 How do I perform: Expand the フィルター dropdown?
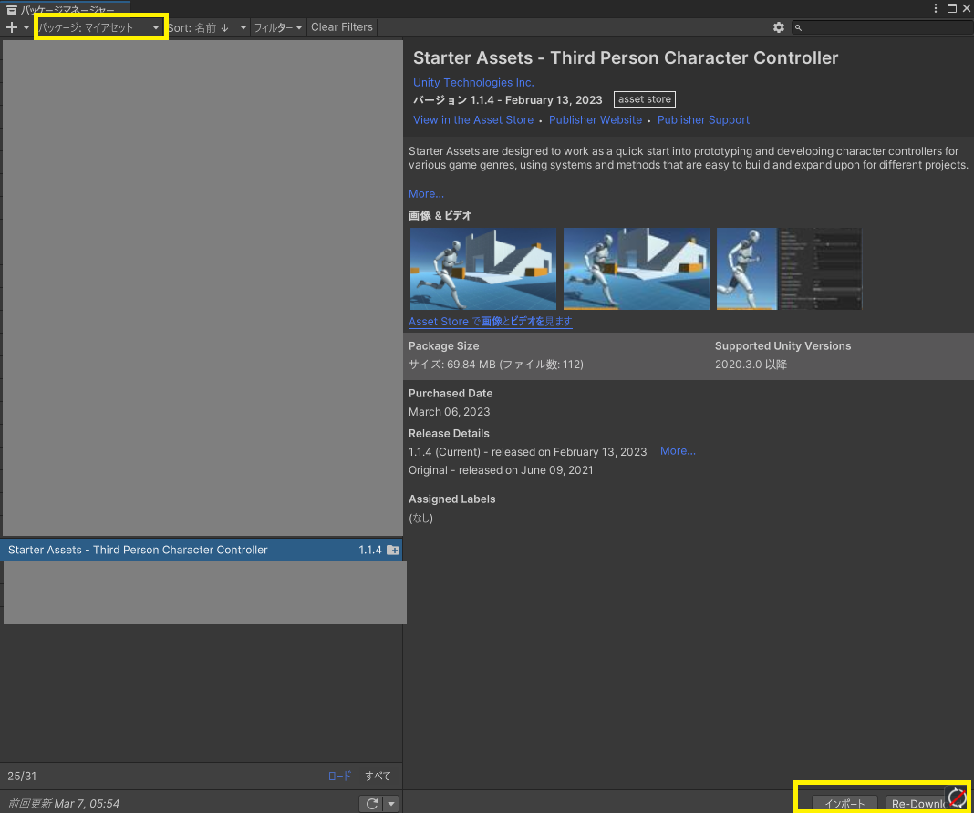tap(278, 27)
